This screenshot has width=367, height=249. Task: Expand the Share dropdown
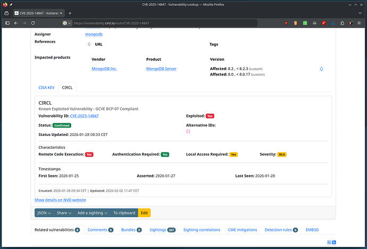pyautogui.click(x=64, y=213)
